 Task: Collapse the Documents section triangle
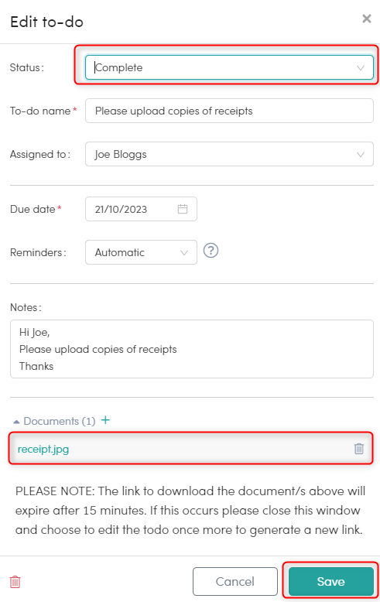(x=16, y=422)
